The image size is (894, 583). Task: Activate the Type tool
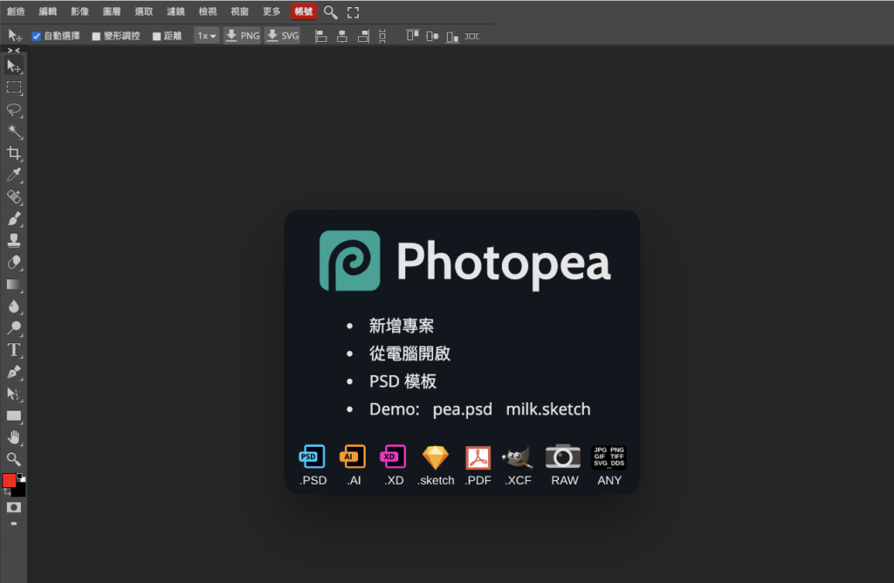click(x=14, y=350)
